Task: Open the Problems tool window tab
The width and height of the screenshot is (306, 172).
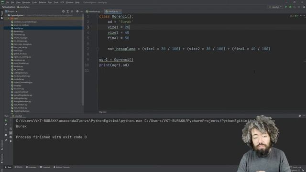Action: 31,167
